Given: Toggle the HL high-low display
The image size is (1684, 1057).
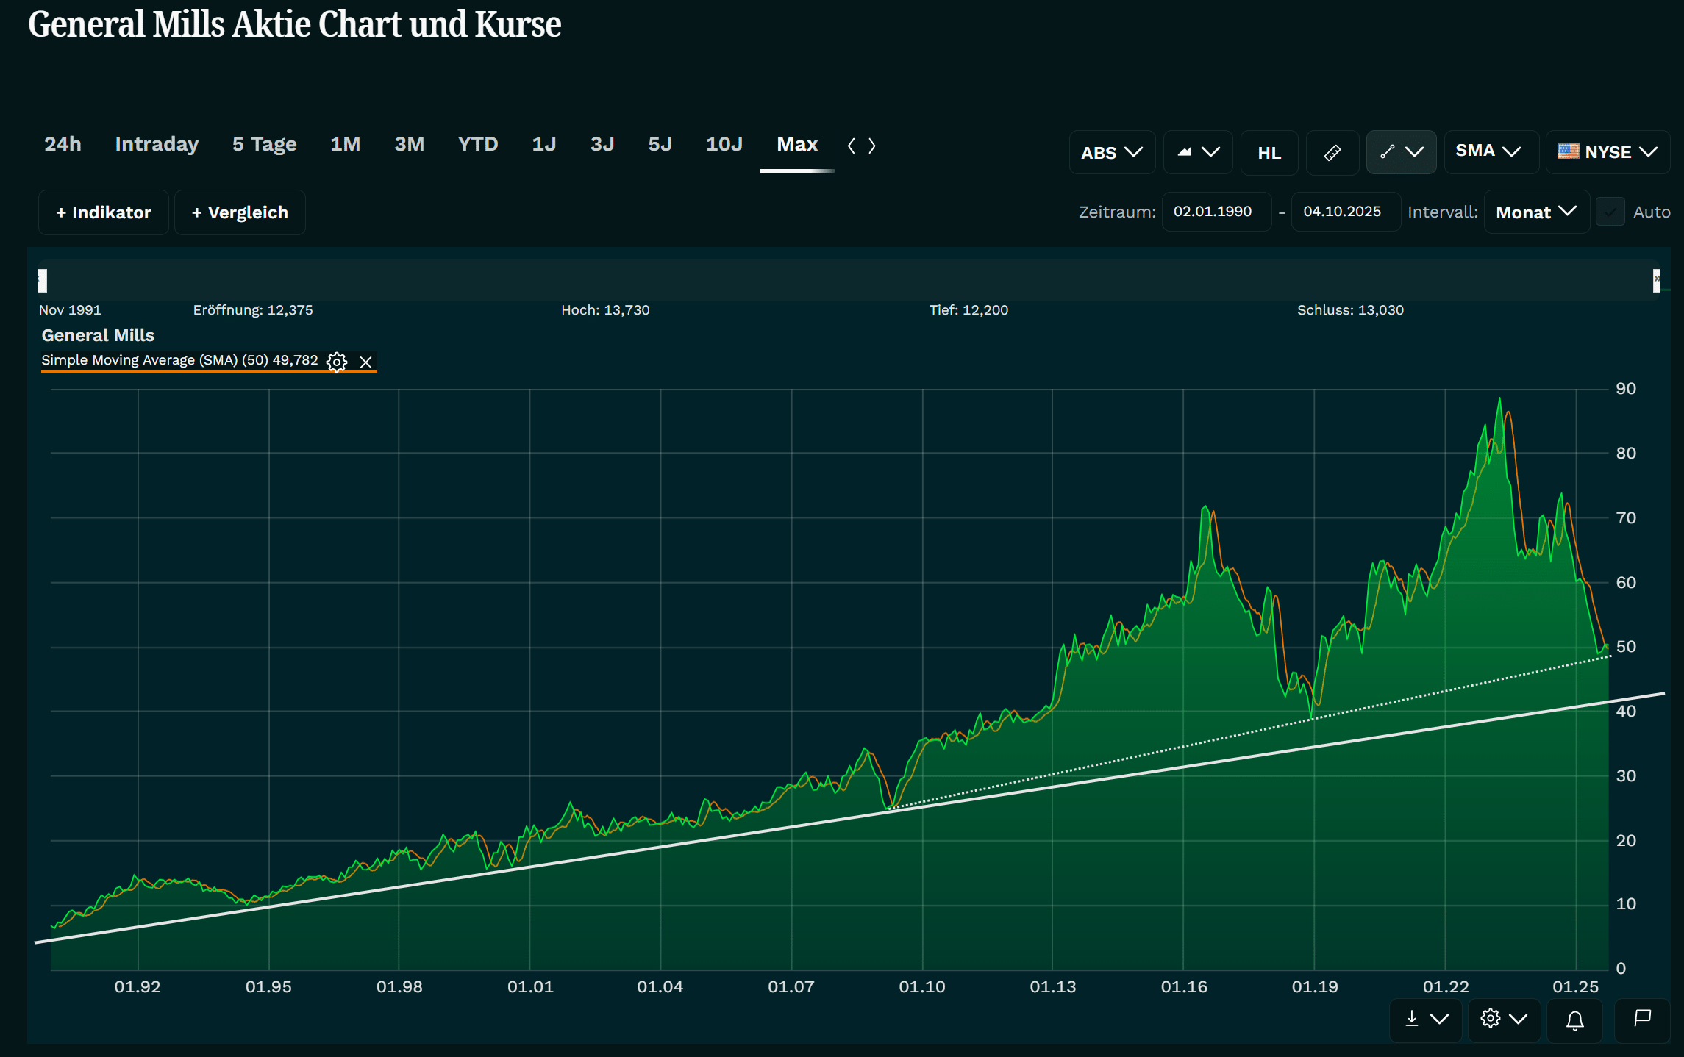Looking at the screenshot, I should pos(1269,153).
